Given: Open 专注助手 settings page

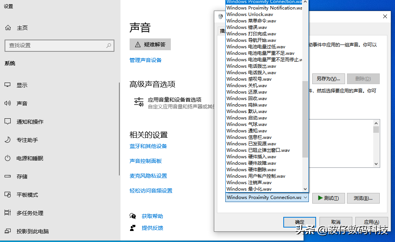Looking at the screenshot, I should [27, 140].
